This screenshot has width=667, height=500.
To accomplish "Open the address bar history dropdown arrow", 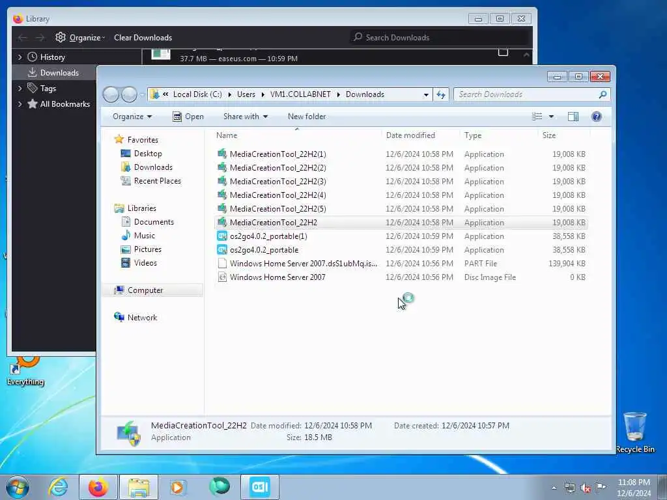I will pos(426,95).
